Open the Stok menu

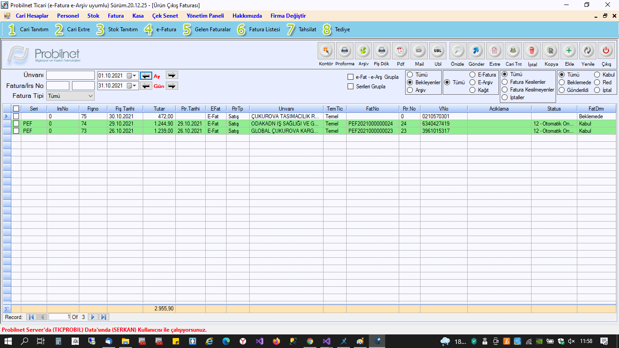93,16
